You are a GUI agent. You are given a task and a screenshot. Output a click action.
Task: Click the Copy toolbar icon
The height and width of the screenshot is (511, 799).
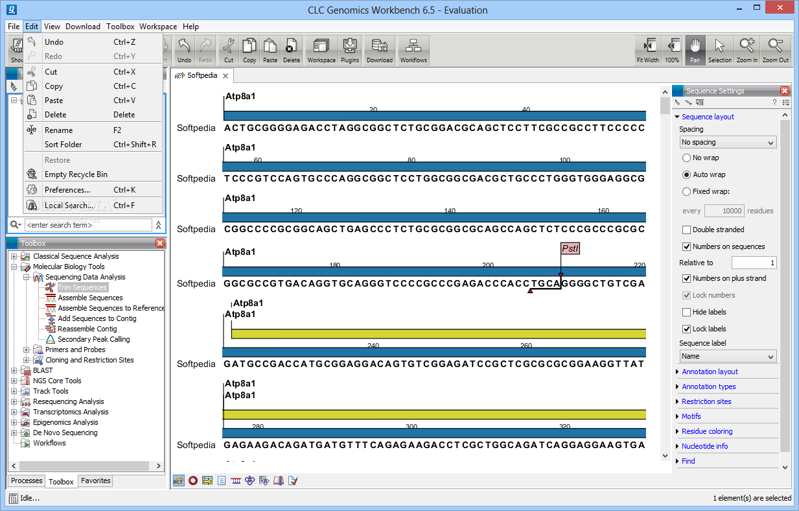(x=249, y=50)
